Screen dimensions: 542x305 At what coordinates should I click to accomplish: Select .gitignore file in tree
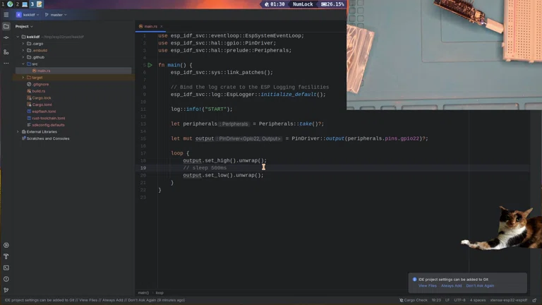pyautogui.click(x=40, y=85)
